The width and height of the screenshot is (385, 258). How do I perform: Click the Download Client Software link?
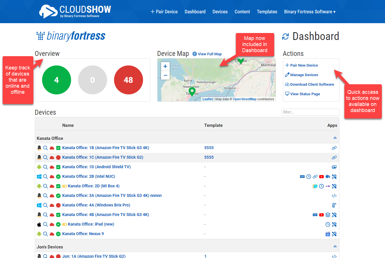pos(312,85)
